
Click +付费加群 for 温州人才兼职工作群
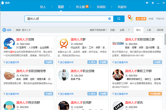click(x=155, y=94)
